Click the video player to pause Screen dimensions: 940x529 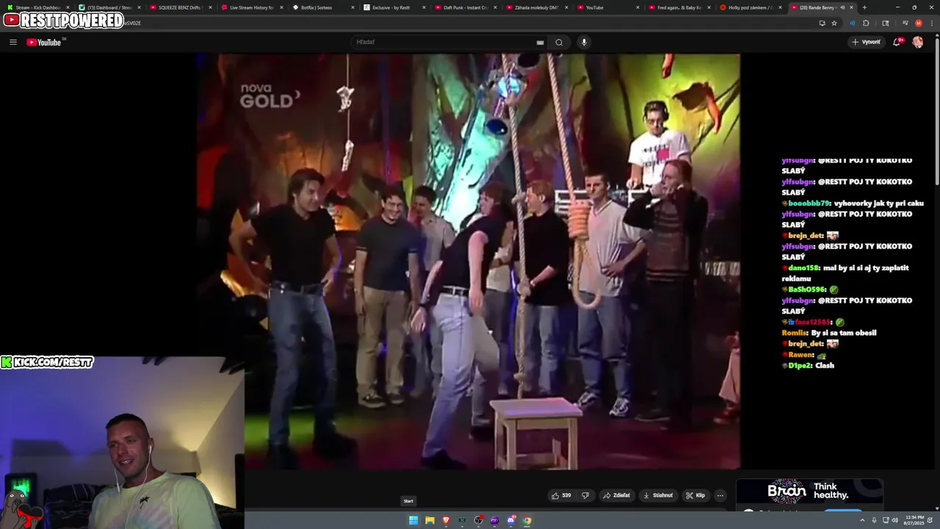pyautogui.click(x=468, y=261)
